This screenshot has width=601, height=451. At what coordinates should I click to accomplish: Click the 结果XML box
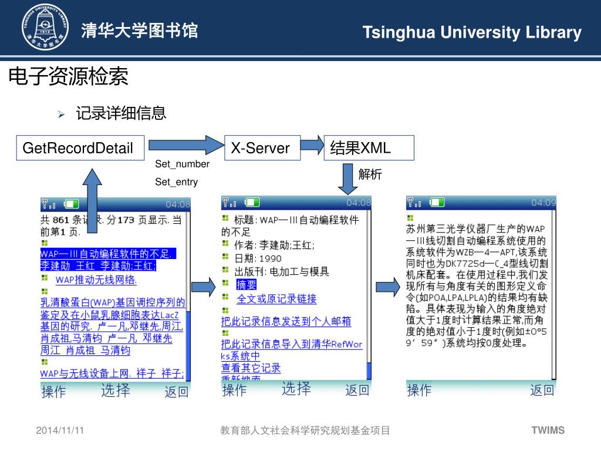[369, 147]
